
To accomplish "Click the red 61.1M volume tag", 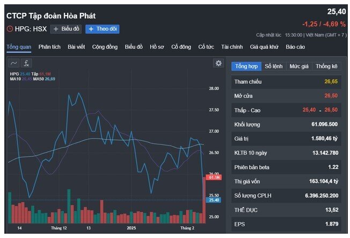I will click(x=214, y=177).
